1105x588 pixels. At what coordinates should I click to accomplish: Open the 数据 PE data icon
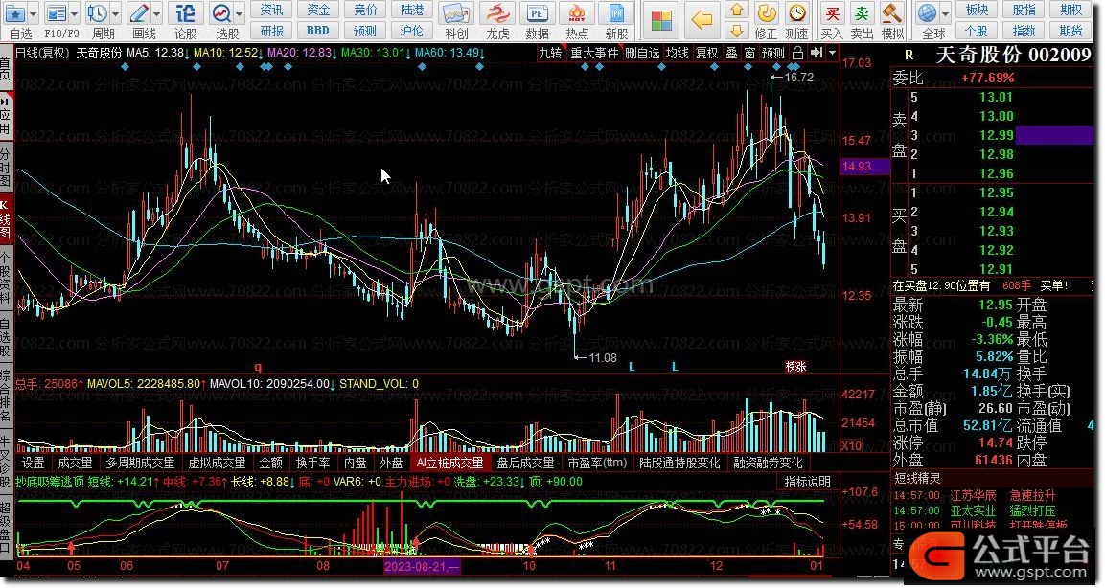pos(537,14)
